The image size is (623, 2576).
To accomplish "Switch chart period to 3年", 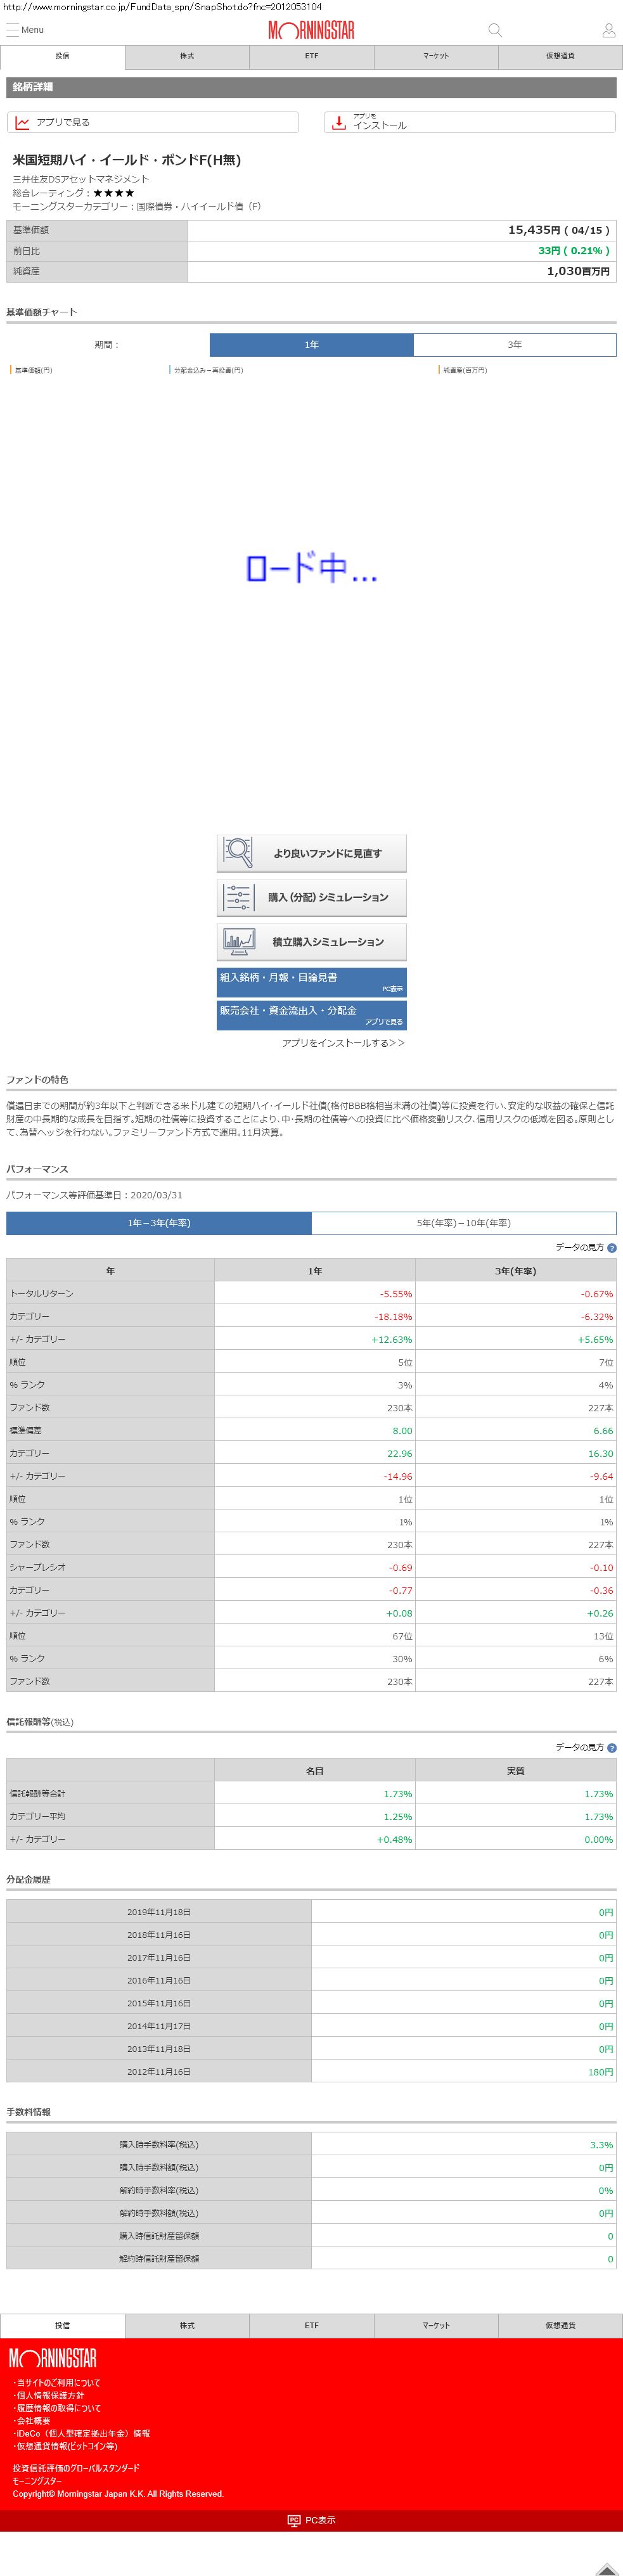I will coord(514,345).
